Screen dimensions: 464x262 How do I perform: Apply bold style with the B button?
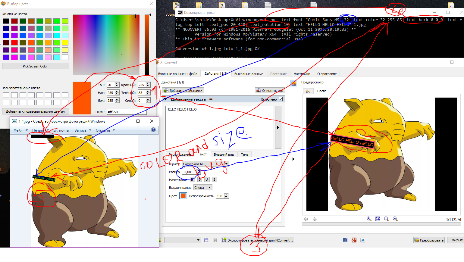coord(192,179)
